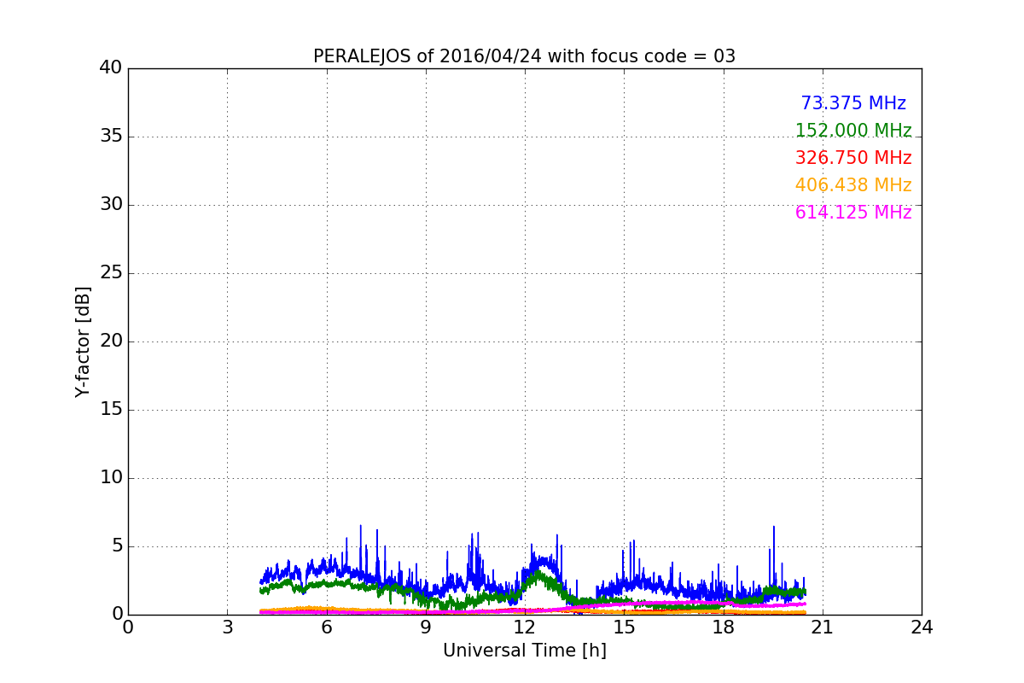This screenshot has width=1024, height=683.
Task: Click the x-axis tick value 3
Action: 227,628
